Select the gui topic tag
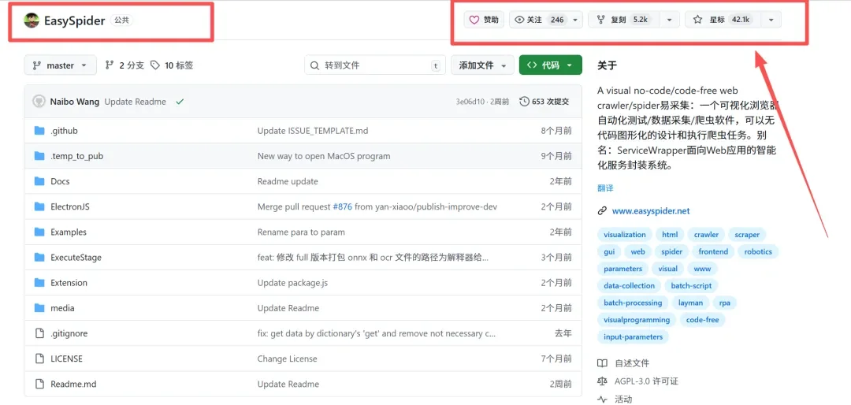This screenshot has width=851, height=405. click(609, 252)
